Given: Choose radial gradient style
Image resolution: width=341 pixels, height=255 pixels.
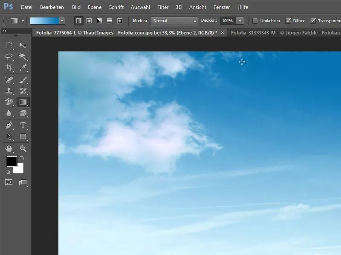Looking at the screenshot, I should point(89,21).
